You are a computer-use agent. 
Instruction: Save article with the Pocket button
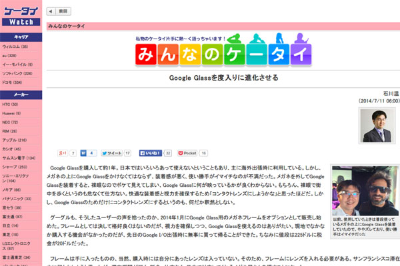click(x=187, y=153)
